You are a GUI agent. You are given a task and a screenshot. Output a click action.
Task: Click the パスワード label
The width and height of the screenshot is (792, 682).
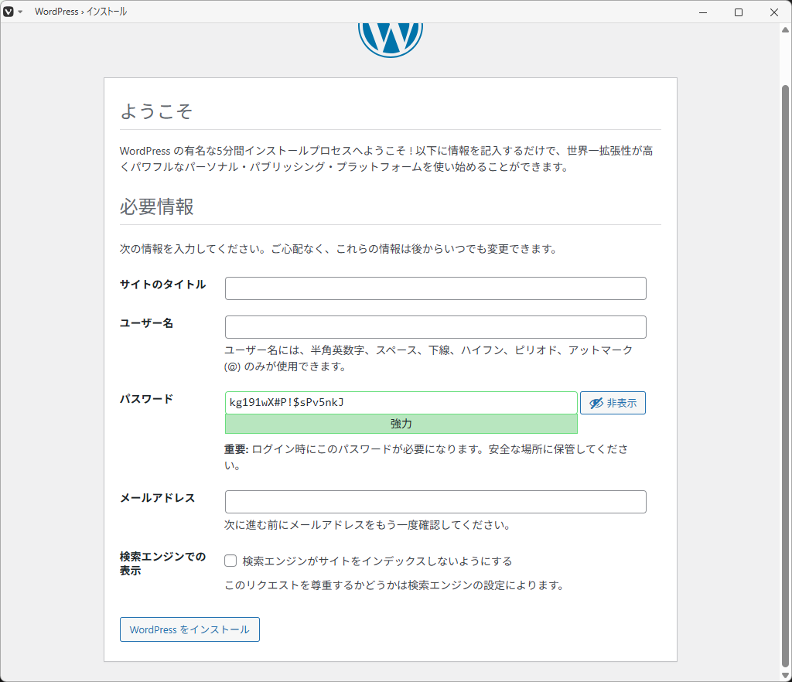click(x=146, y=399)
